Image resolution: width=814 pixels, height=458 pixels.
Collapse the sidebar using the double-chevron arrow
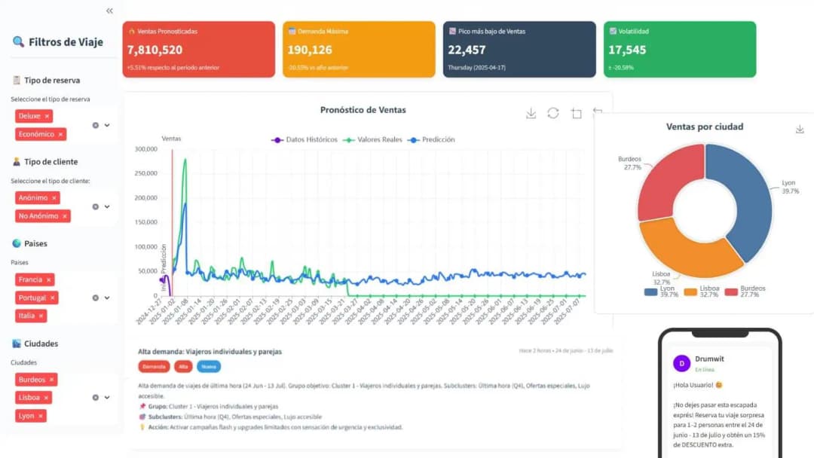[109, 11]
